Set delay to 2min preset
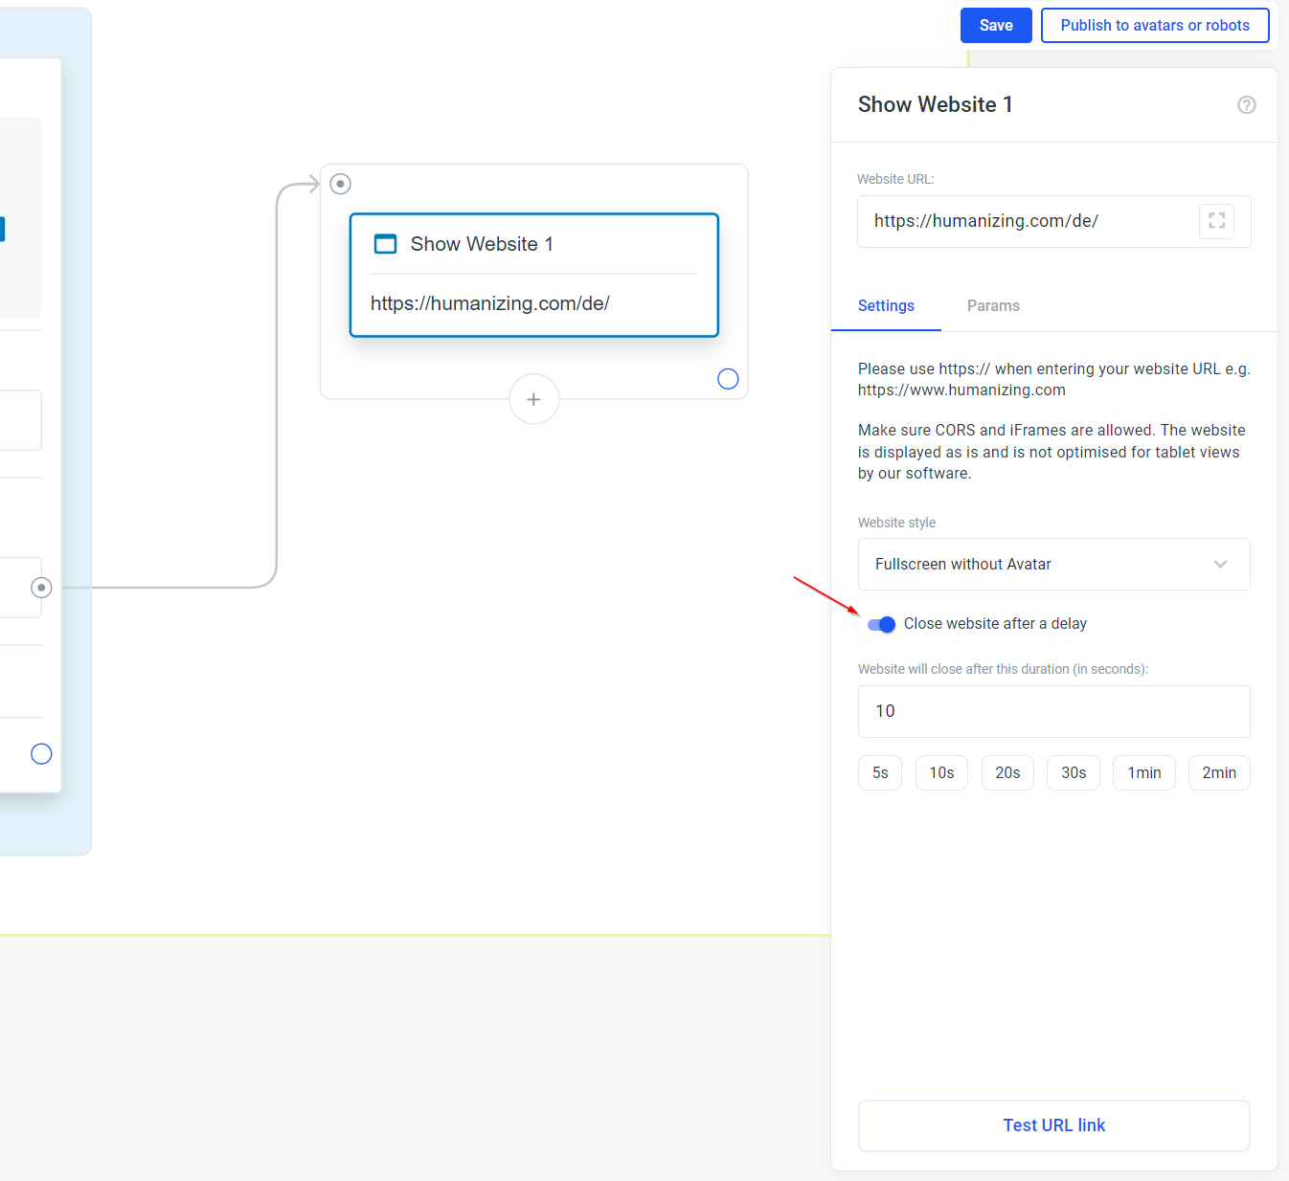The image size is (1289, 1181). 1219,773
